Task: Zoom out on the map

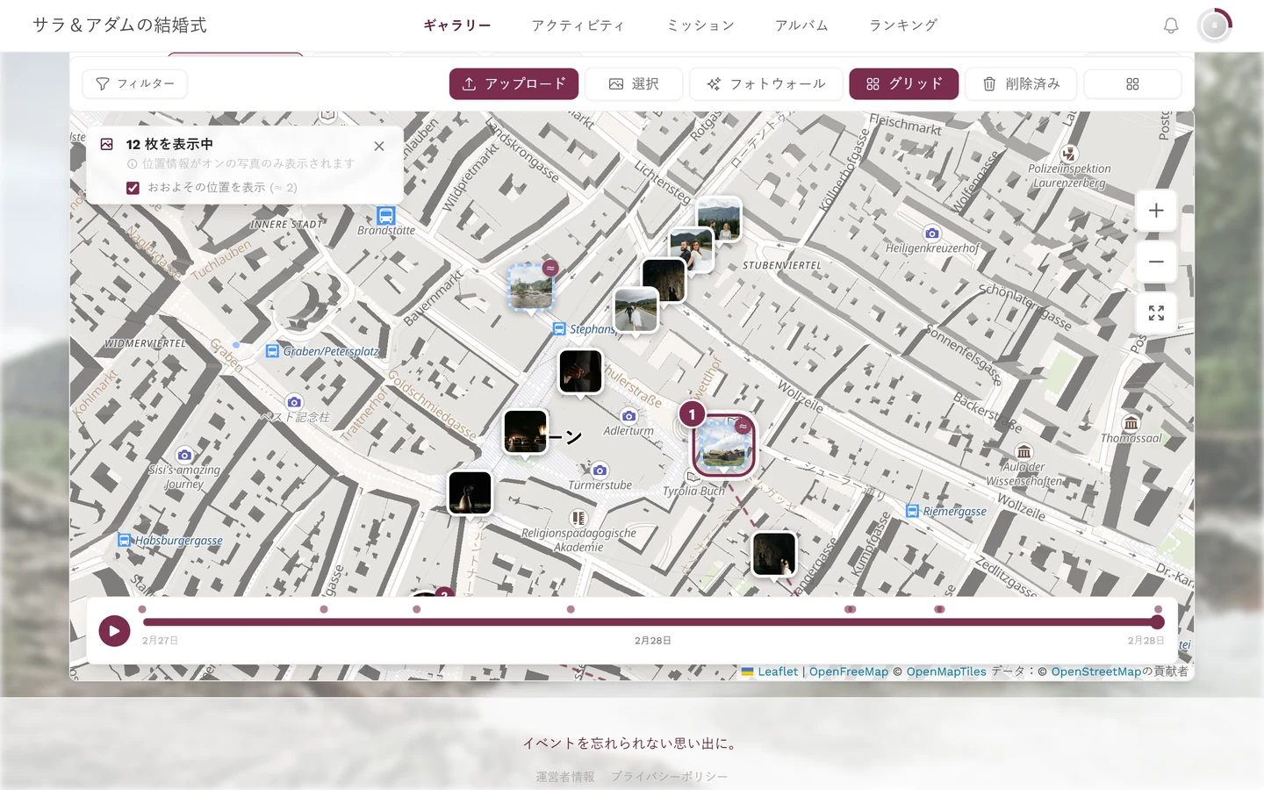Action: [x=1156, y=262]
